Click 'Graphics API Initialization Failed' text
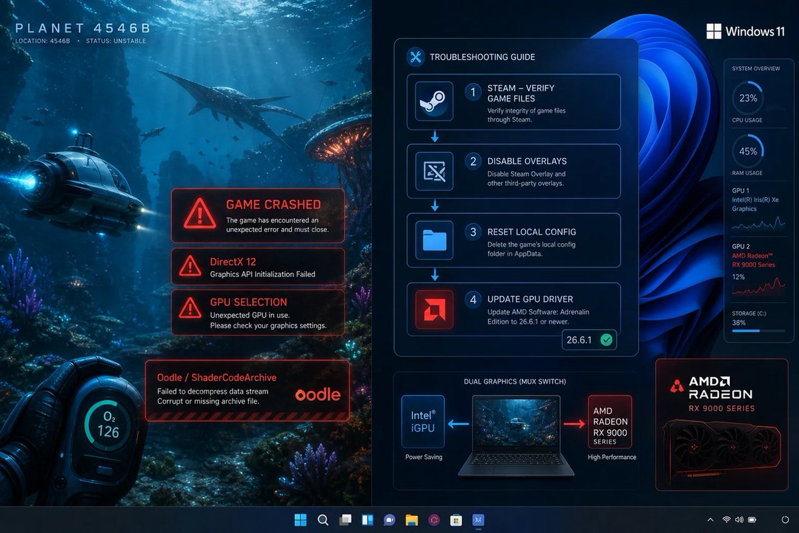 (x=262, y=274)
